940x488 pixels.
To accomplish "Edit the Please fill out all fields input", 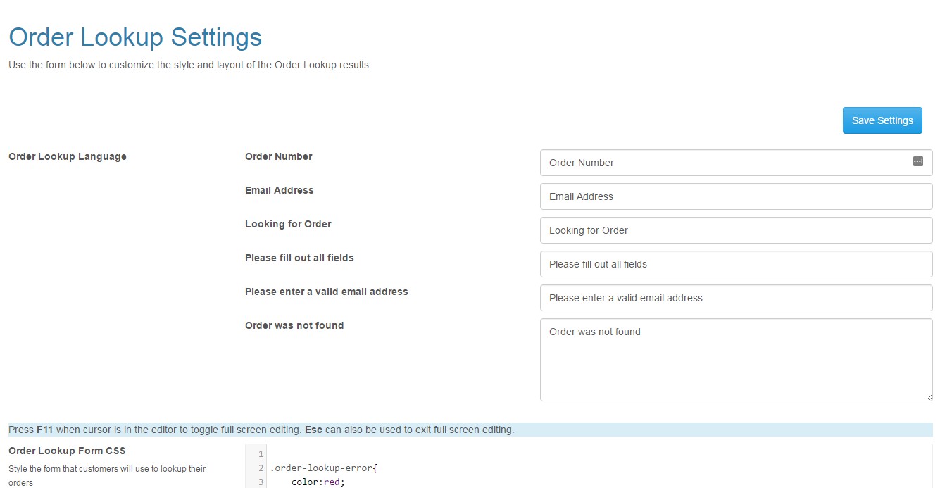I will [736, 264].
